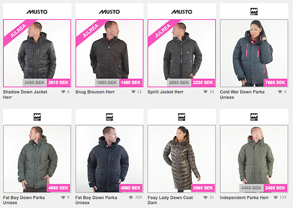293x208 pixels.
Task: Like the Fat Boy Down Parka with 329 likes
Action: [x=131, y=197]
